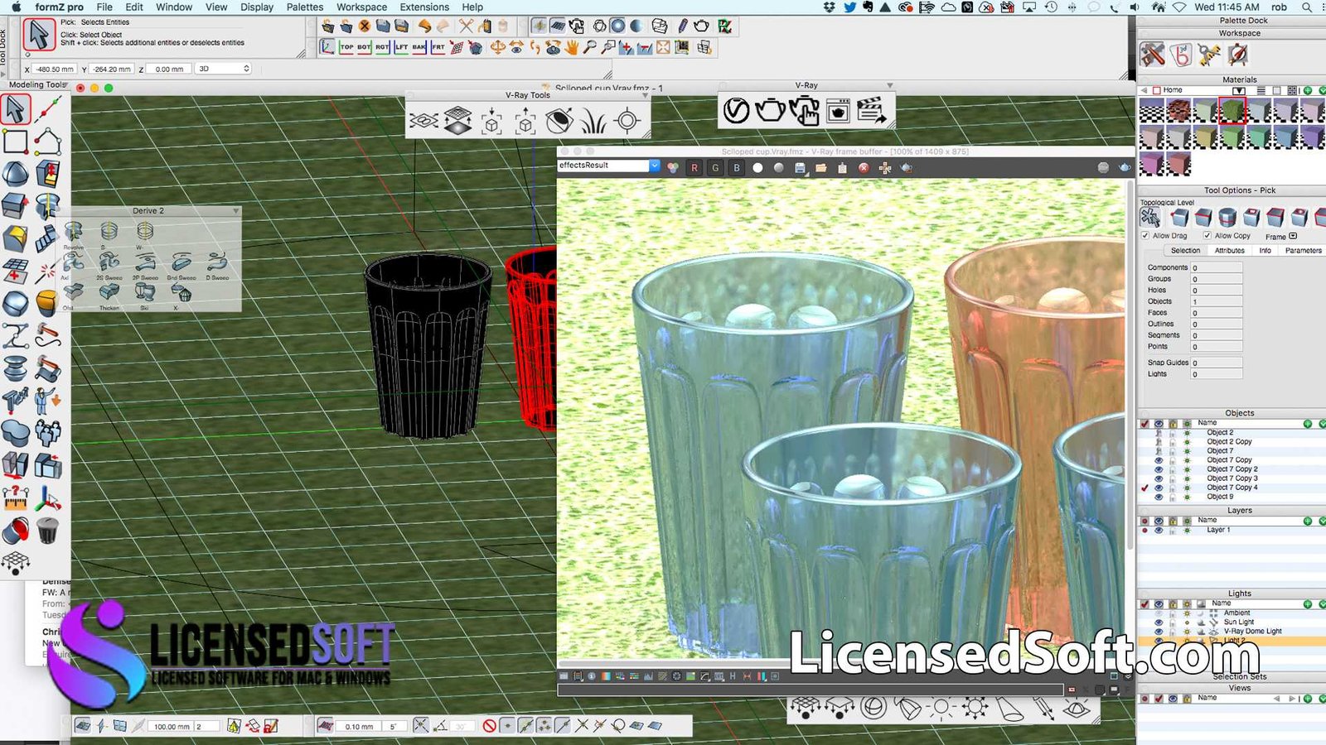The image size is (1326, 745).
Task: Show blue channel in frame buffer
Action: [x=736, y=168]
